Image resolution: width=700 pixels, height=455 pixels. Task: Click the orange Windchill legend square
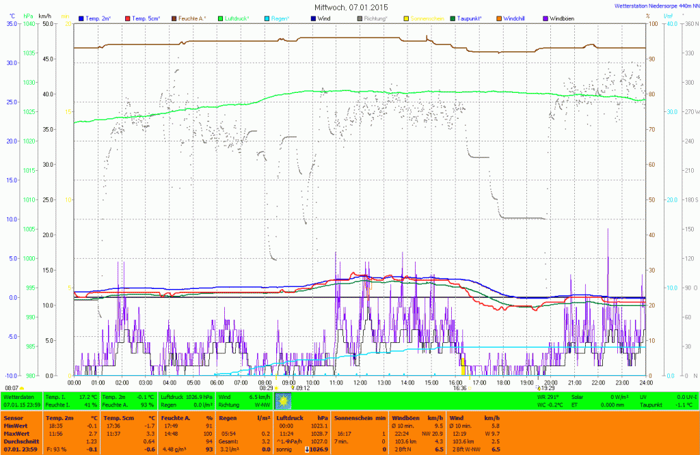click(x=498, y=18)
